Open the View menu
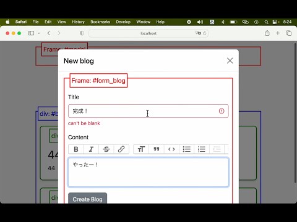297x222 pixels. click(62, 22)
